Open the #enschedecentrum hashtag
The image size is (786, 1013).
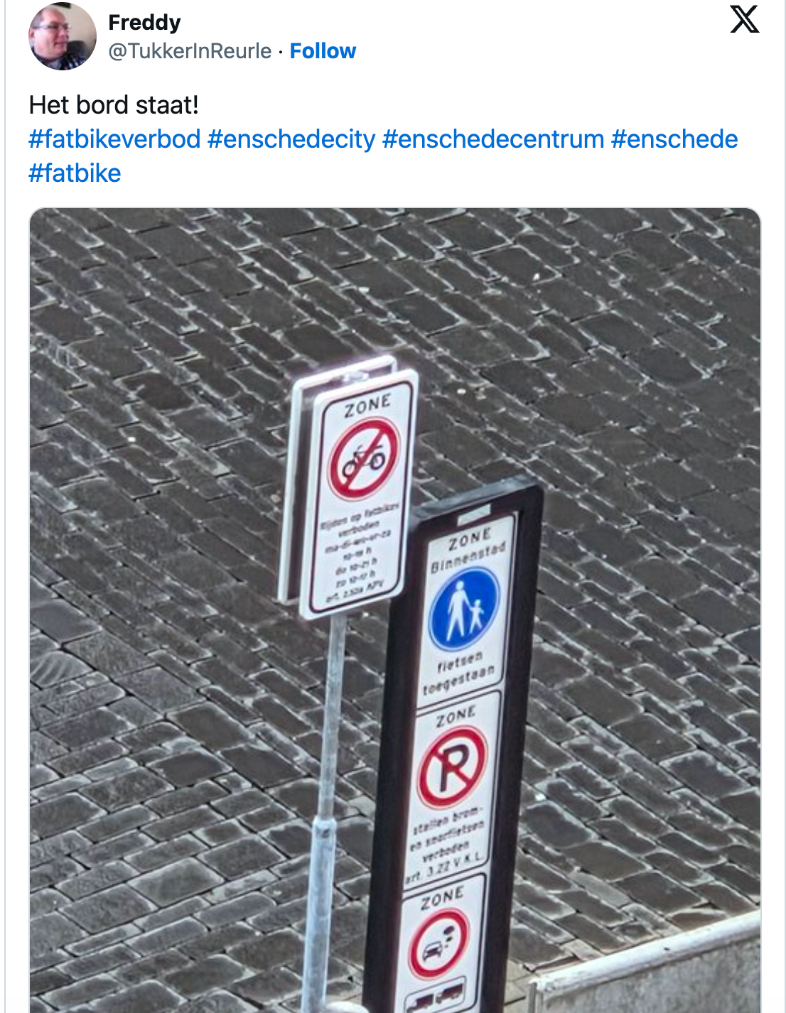(x=493, y=139)
